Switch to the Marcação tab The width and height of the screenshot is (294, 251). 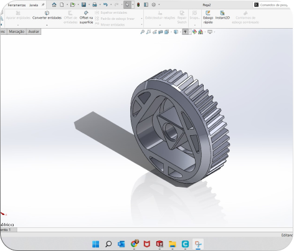point(17,32)
